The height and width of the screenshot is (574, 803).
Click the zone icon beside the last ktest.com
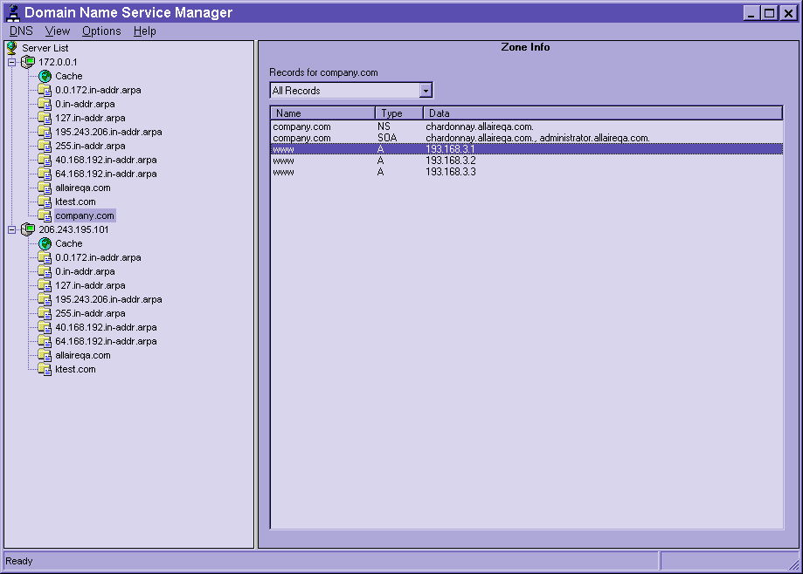click(45, 369)
